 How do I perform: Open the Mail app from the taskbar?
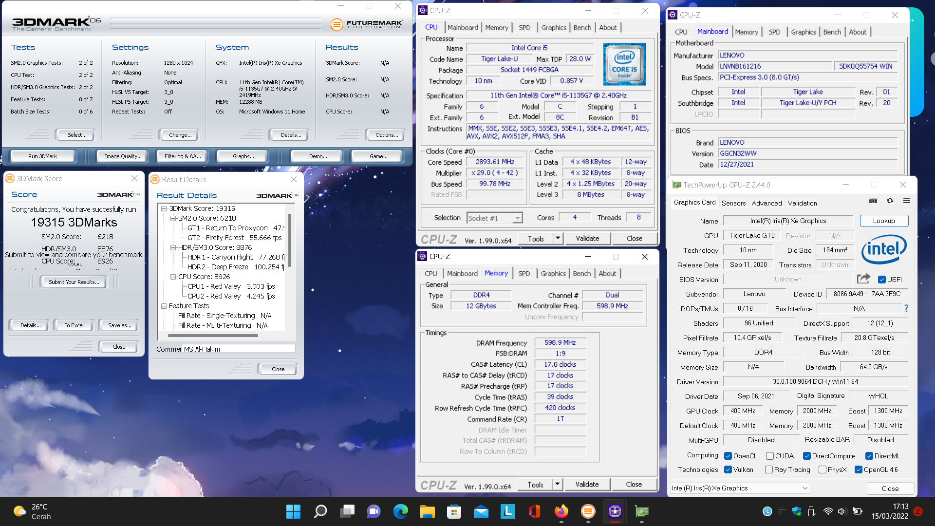[481, 511]
